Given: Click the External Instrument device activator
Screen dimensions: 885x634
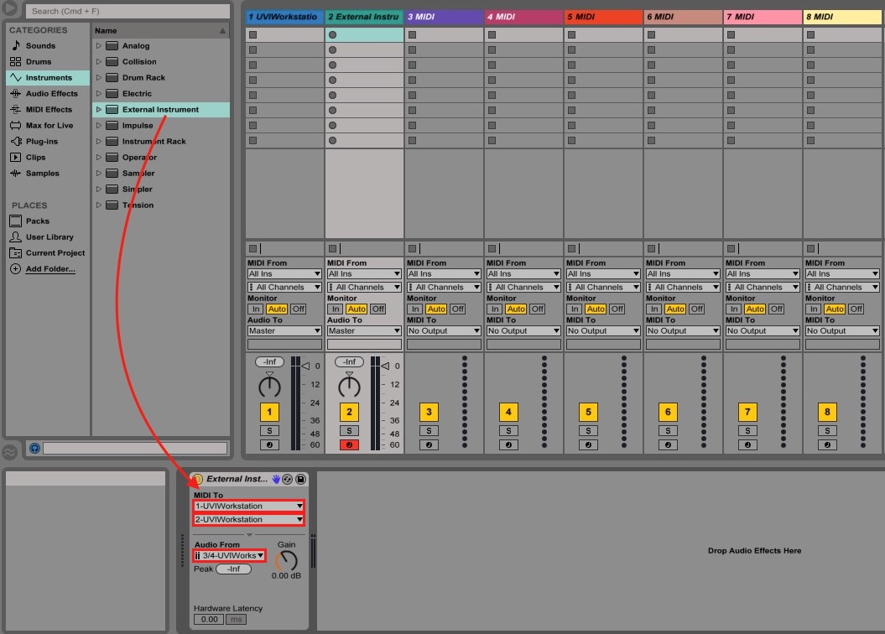Looking at the screenshot, I should (197, 479).
